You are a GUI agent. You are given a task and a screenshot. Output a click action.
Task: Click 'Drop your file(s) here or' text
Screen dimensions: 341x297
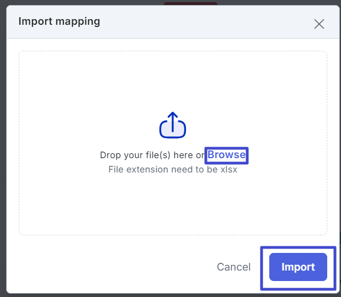click(x=152, y=155)
